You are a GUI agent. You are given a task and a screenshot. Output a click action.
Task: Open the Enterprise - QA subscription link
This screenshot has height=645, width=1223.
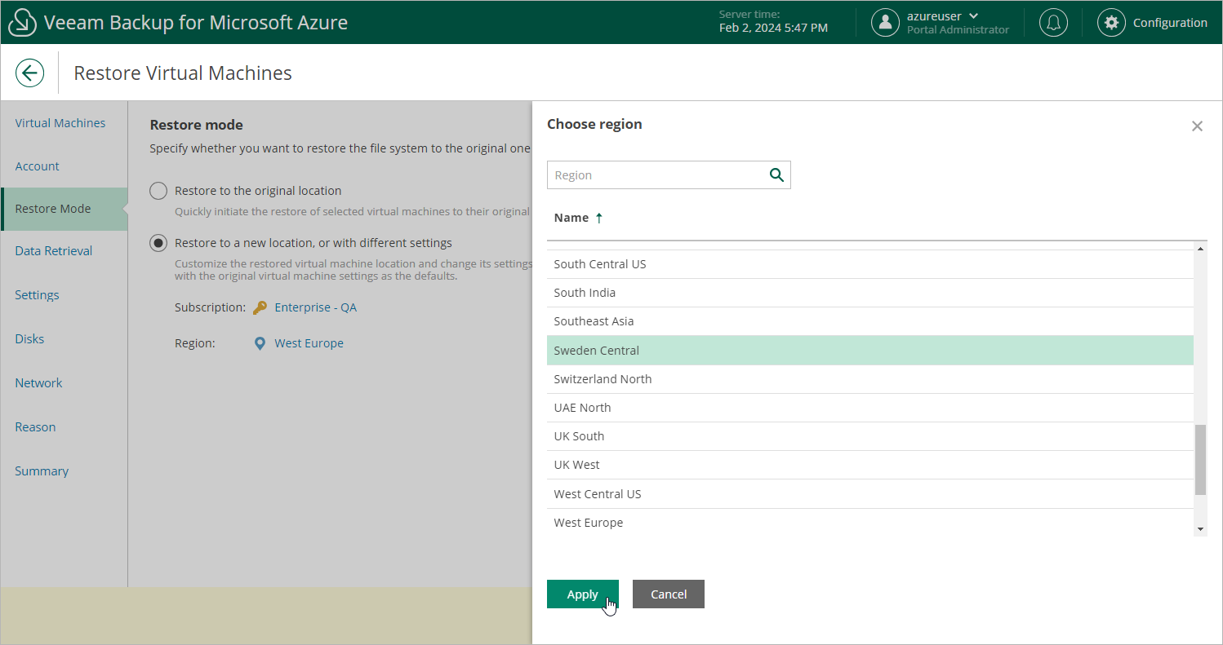(315, 307)
